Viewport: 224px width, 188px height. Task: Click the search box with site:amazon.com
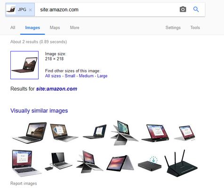pos(107,9)
